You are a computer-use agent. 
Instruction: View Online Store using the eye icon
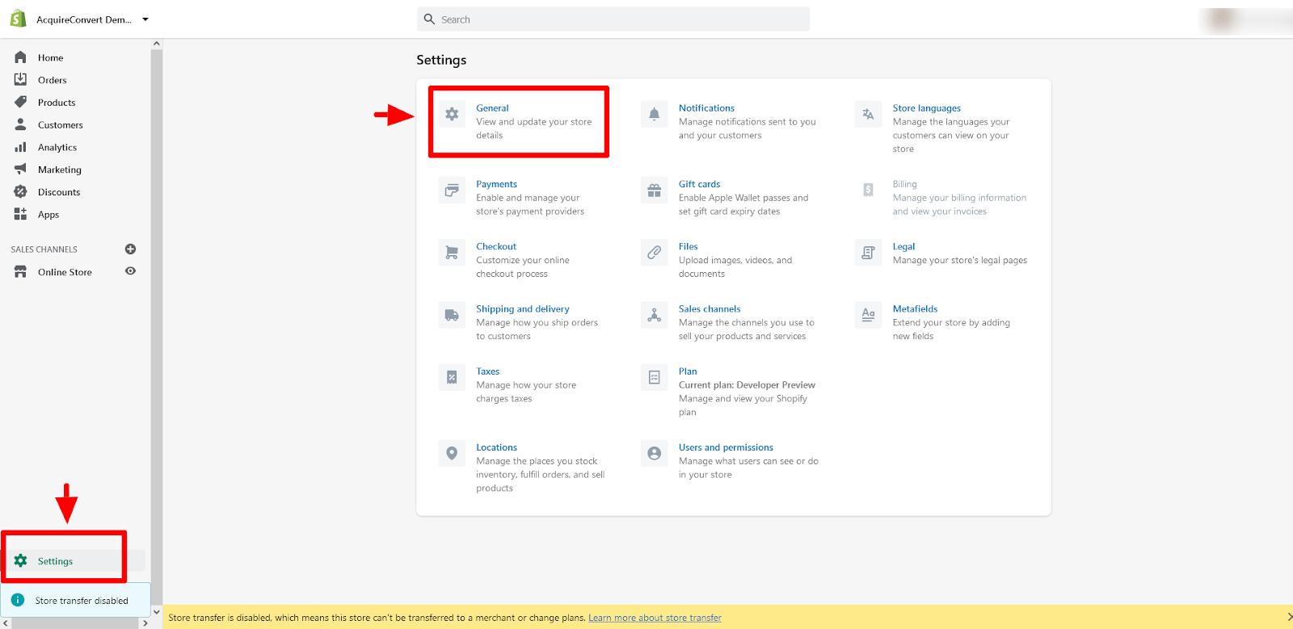tap(130, 271)
